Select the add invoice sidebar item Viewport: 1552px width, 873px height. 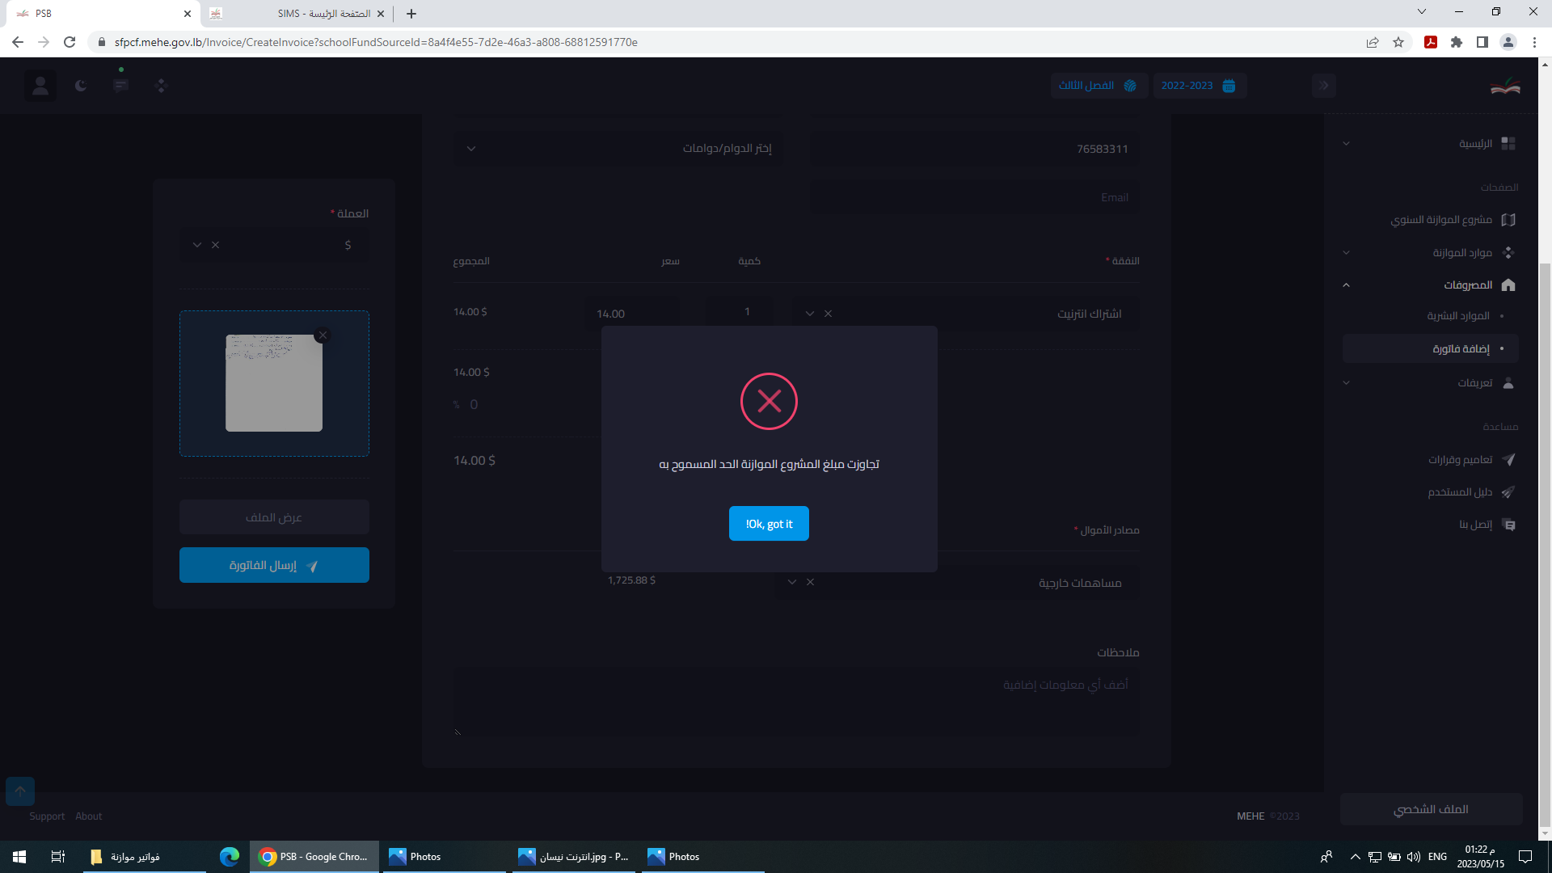click(x=1460, y=349)
